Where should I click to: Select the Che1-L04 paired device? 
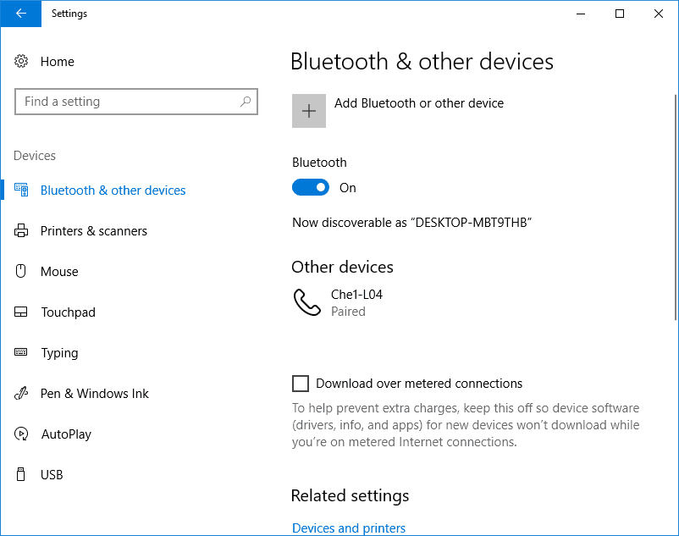click(x=356, y=302)
